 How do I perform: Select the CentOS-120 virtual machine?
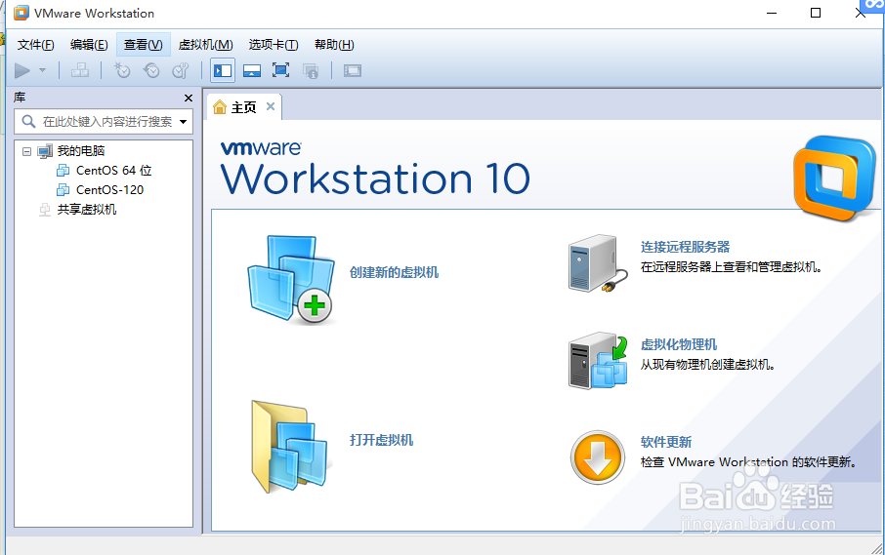click(x=110, y=190)
